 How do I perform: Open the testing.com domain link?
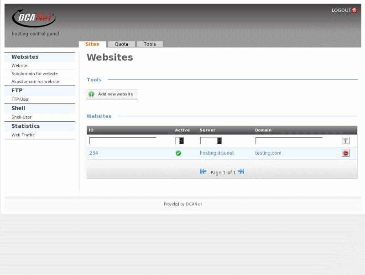click(268, 153)
